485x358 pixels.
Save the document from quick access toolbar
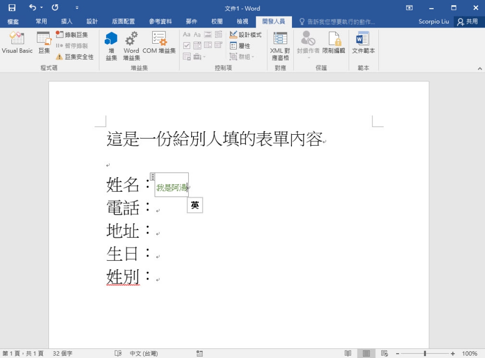[x=12, y=7]
